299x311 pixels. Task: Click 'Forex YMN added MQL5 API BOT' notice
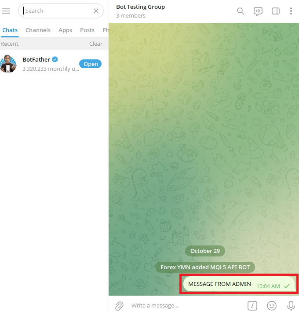(205, 267)
